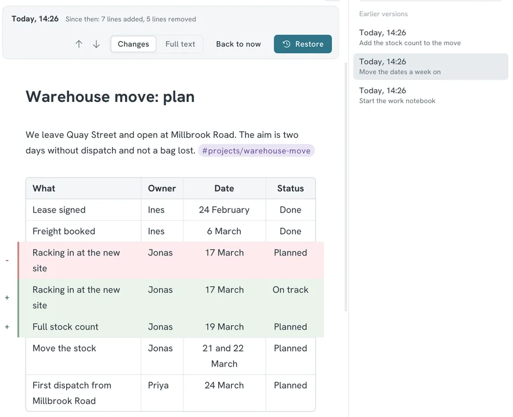The image size is (513, 417).
Task: Click the '21 and 22 March' date cell
Action: click(224, 356)
